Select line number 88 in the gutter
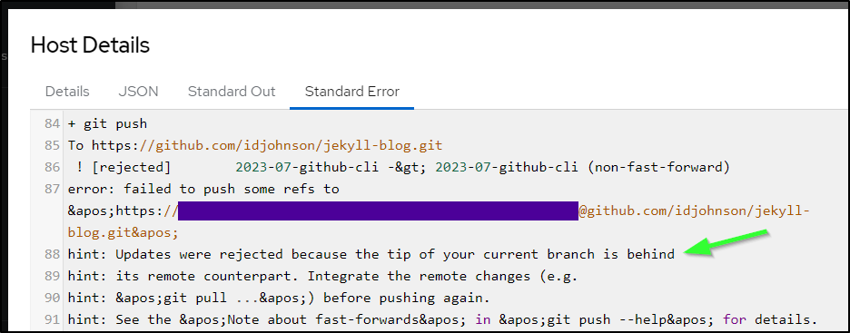 point(52,254)
